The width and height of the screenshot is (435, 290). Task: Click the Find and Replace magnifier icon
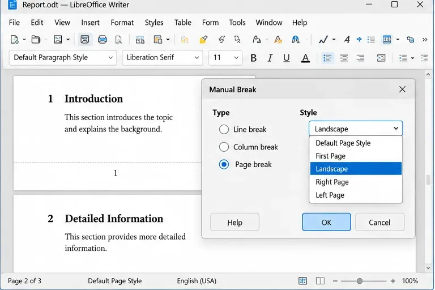[237, 40]
